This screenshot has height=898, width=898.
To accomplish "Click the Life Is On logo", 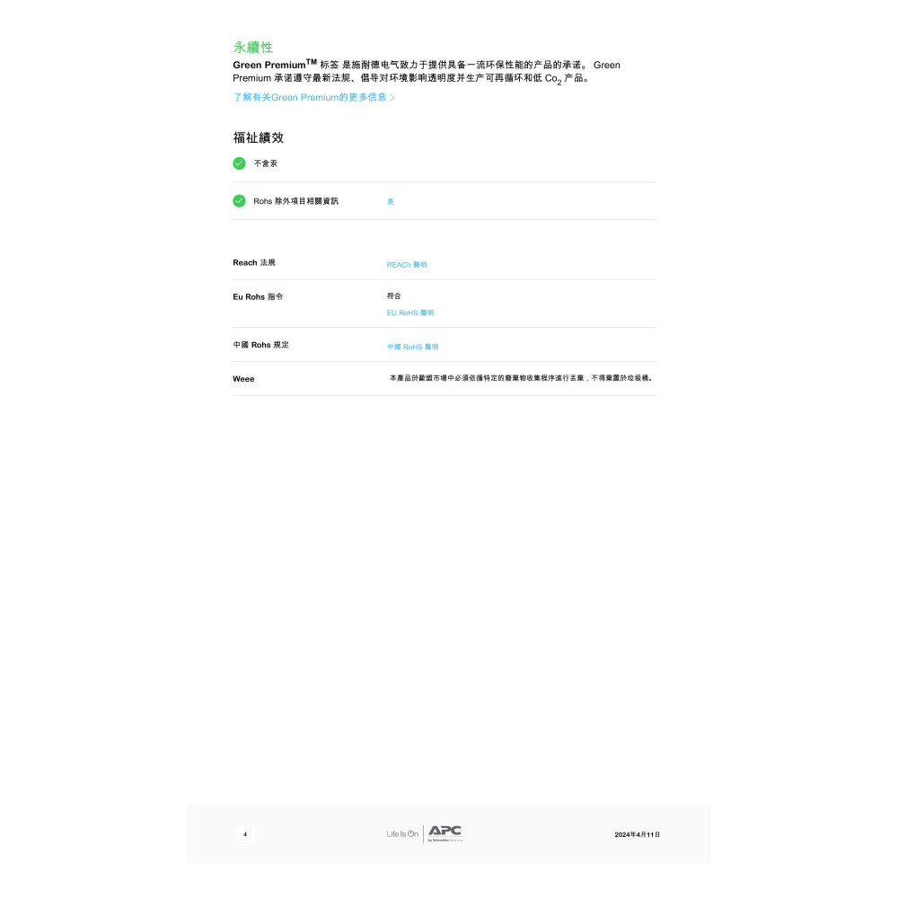I will [x=401, y=833].
